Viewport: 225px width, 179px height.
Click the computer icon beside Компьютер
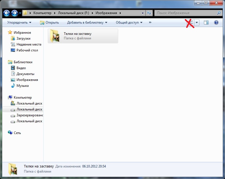[10, 97]
